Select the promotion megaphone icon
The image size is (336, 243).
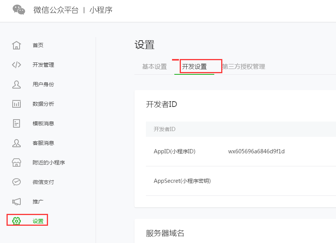point(17,202)
